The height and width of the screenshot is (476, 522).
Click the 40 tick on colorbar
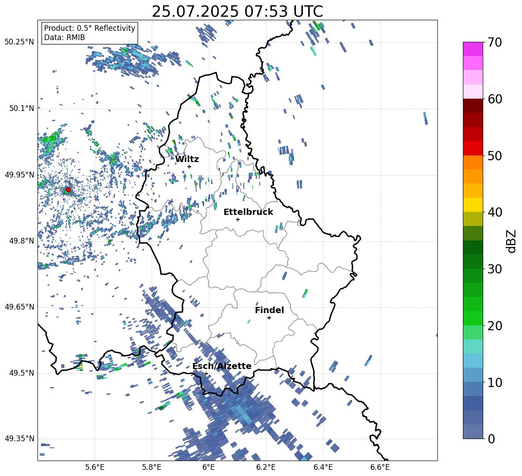(494, 212)
